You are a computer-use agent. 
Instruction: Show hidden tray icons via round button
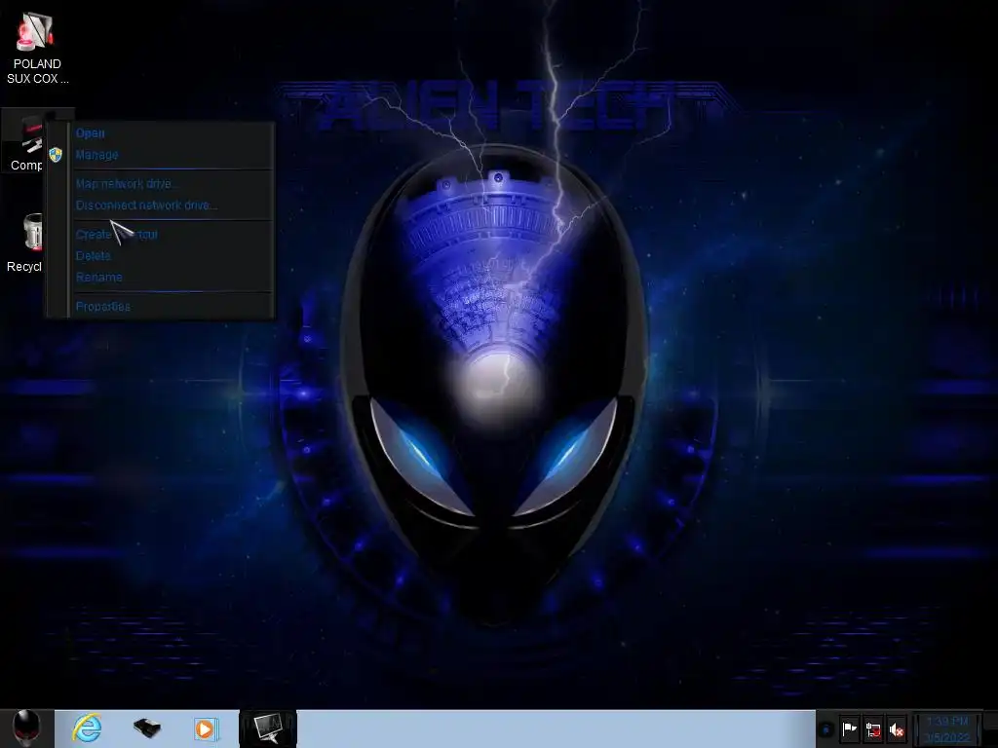point(825,729)
